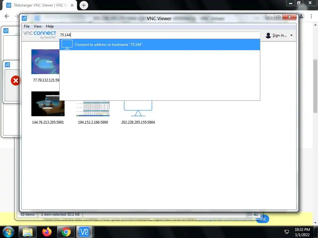This screenshot has width=318, height=238.
Task: Click the scrollbar down arrow in the browser
Action: 315,223
